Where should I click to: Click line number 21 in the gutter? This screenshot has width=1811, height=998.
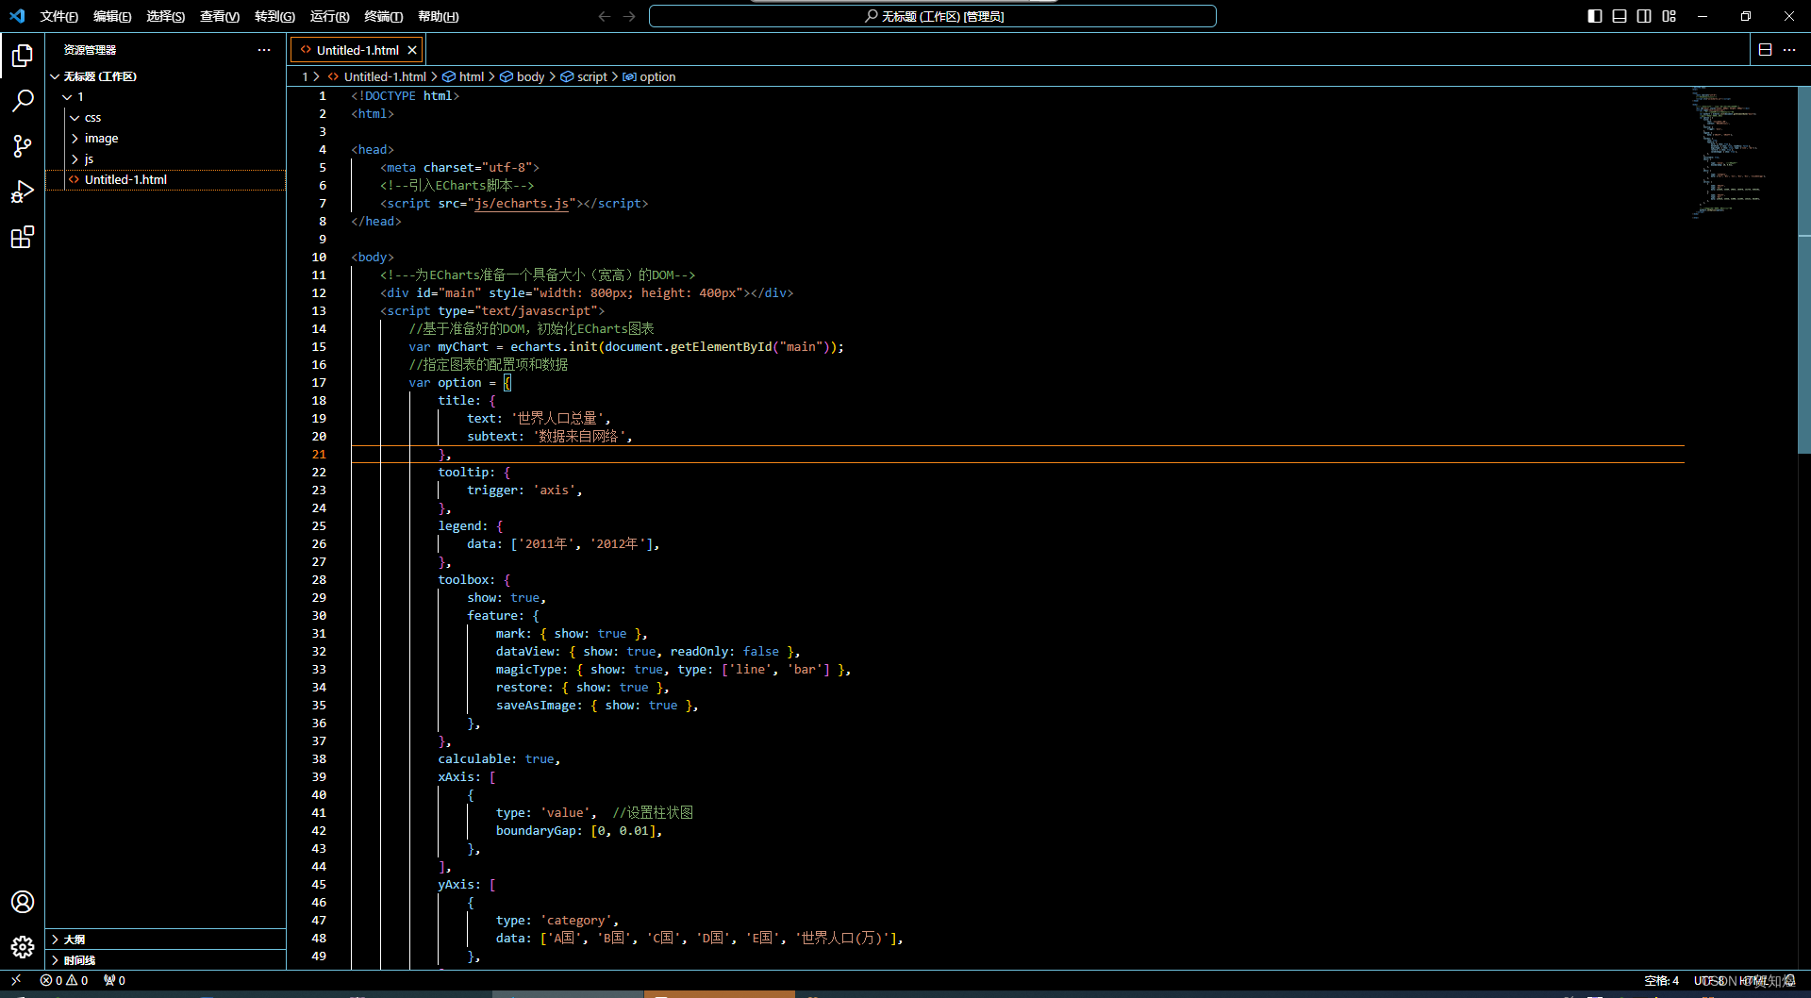319,454
